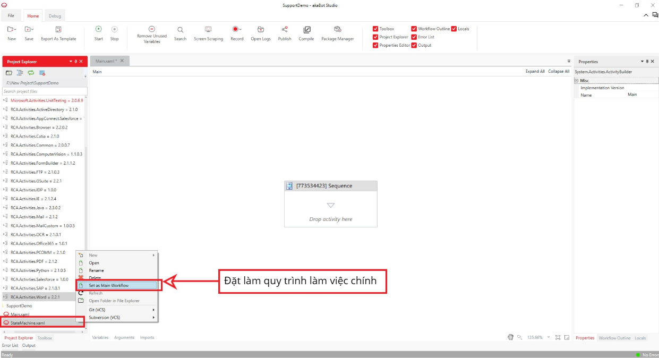659x358 pixels.
Task: Close the Main.xaml tab
Action: (x=122, y=61)
